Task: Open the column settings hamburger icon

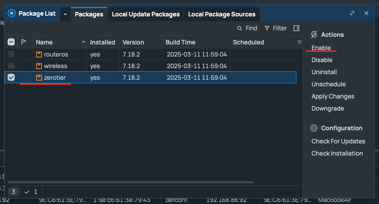Action: [299, 42]
